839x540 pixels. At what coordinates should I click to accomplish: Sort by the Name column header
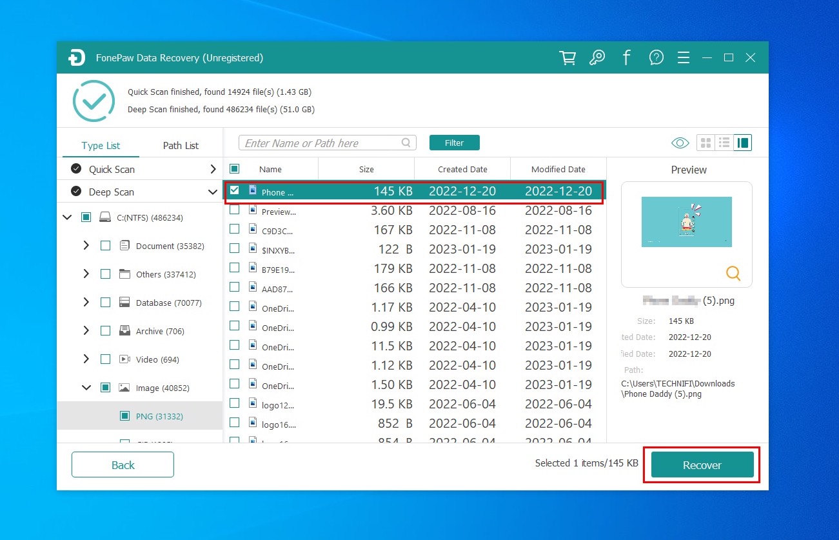click(270, 169)
